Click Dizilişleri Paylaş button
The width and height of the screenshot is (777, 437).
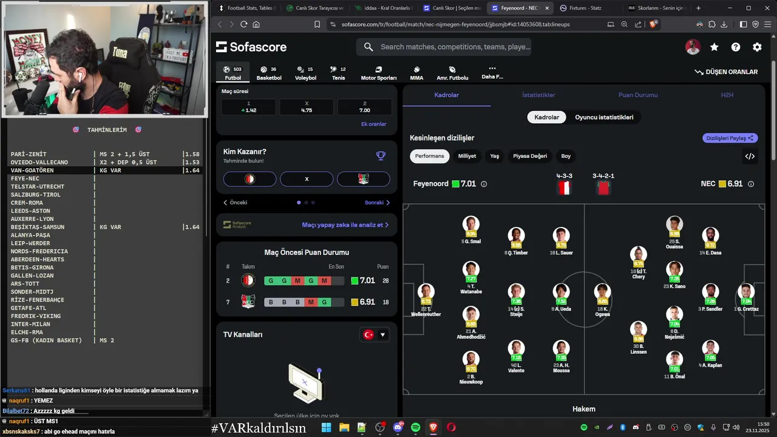(730, 138)
